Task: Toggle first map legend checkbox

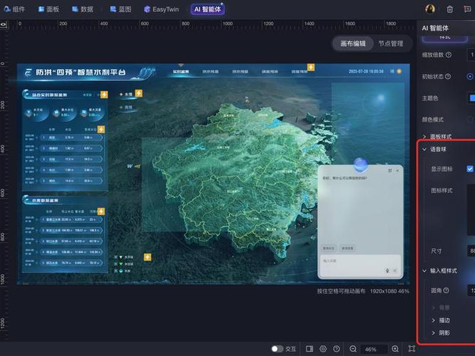Action: (x=116, y=257)
